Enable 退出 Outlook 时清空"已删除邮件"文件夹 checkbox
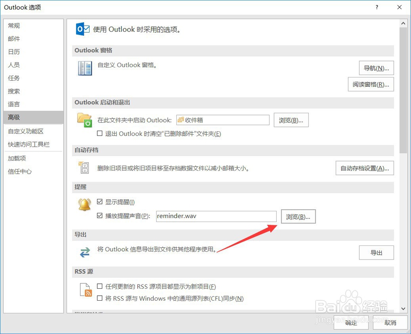 (x=99, y=133)
